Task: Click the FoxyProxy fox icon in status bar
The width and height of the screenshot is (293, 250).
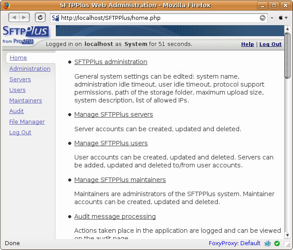Action: click(x=267, y=243)
